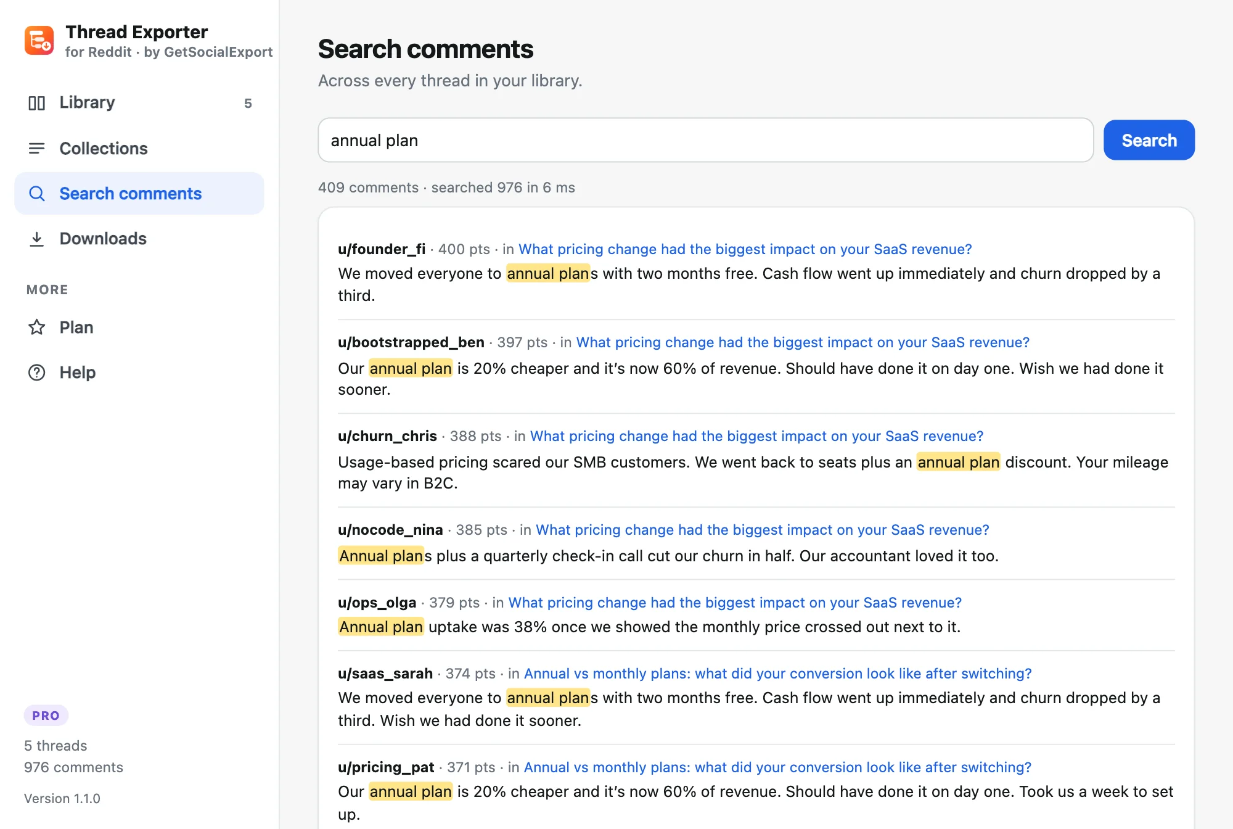Click the Thread Exporter logo icon
Viewport: 1233px width, 829px height.
39,41
